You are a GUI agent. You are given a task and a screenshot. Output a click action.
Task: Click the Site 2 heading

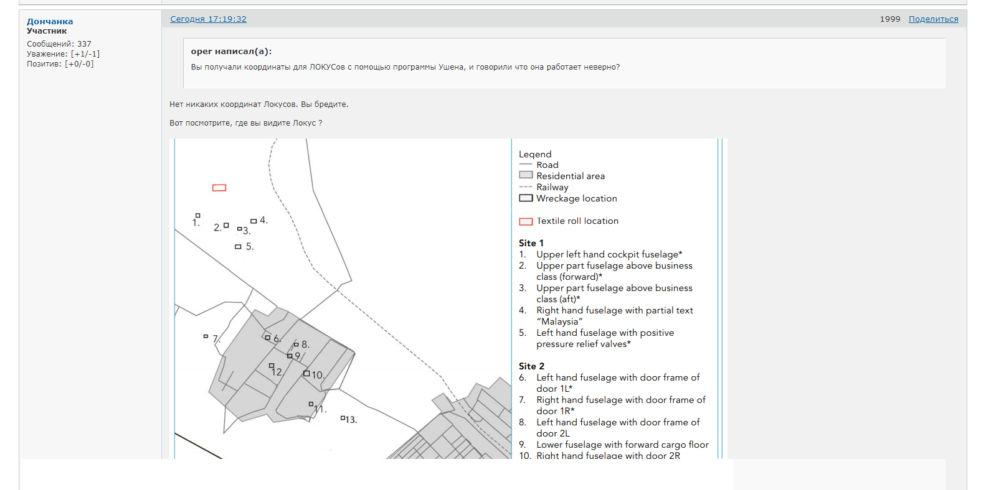(x=531, y=366)
